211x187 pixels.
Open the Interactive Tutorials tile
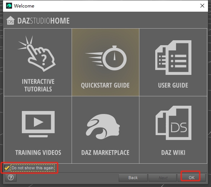[x=38, y=62]
